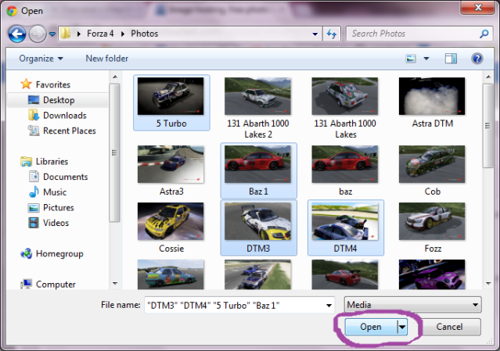Open Recent Places in Favorites
The width and height of the screenshot is (500, 351).
70,131
